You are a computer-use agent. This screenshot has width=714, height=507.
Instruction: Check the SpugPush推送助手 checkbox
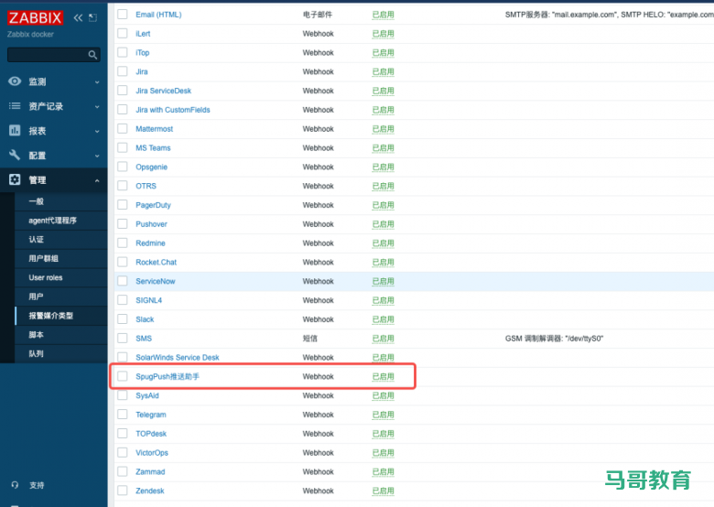pyautogui.click(x=123, y=376)
